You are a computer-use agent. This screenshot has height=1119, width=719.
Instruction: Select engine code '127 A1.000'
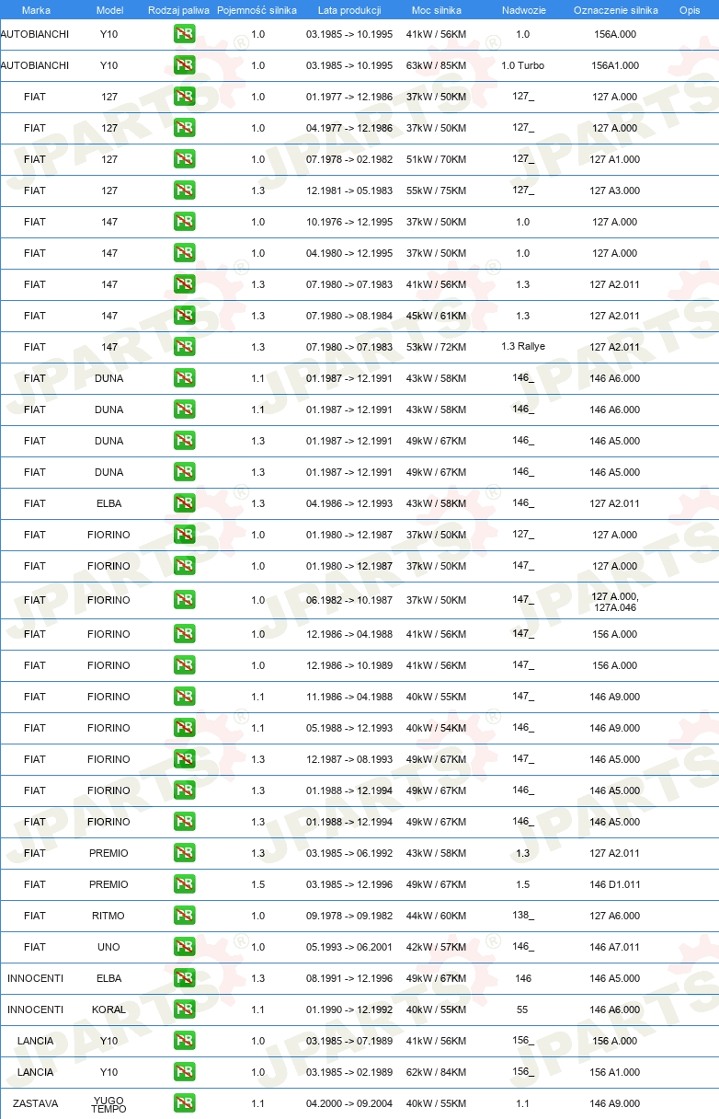615,159
